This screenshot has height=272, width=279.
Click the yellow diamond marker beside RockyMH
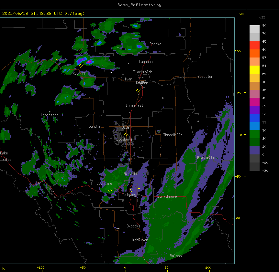pos(81,66)
